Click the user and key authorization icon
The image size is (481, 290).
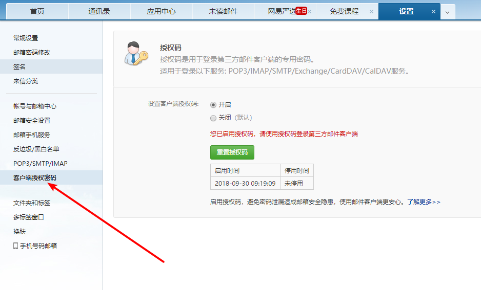(136, 54)
